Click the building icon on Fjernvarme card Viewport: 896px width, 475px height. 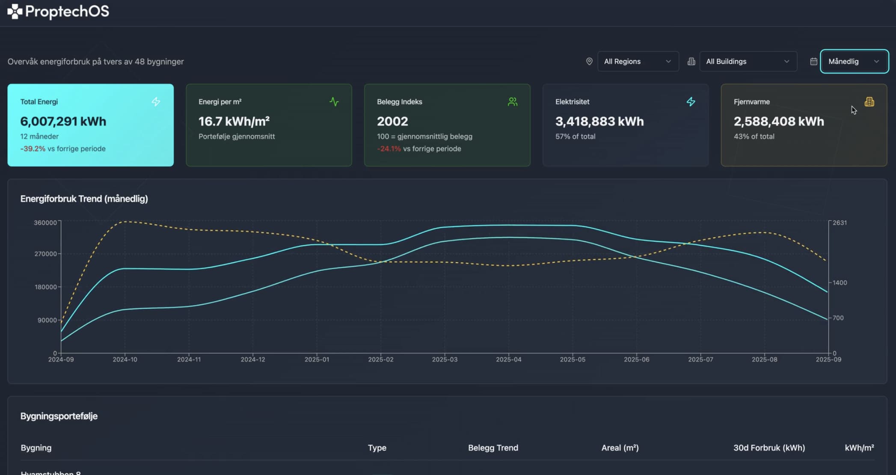[869, 102]
